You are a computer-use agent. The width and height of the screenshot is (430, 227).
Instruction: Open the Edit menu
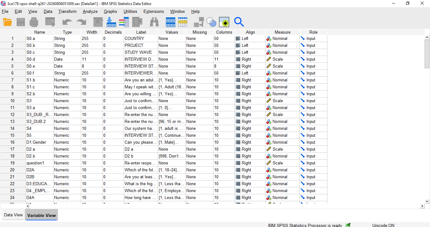click(18, 11)
